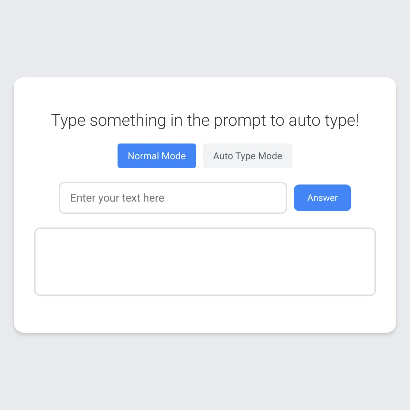Focus the 'Enter your text here' field
The height and width of the screenshot is (410, 410).
[173, 198]
